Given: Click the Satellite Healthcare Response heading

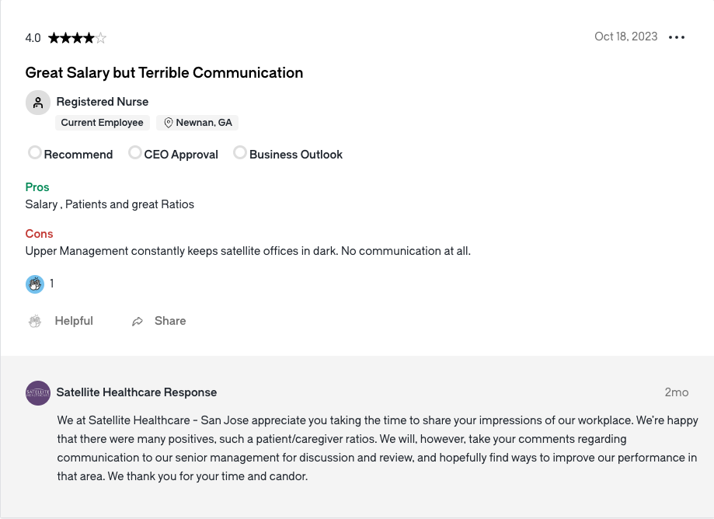Looking at the screenshot, I should tap(137, 392).
